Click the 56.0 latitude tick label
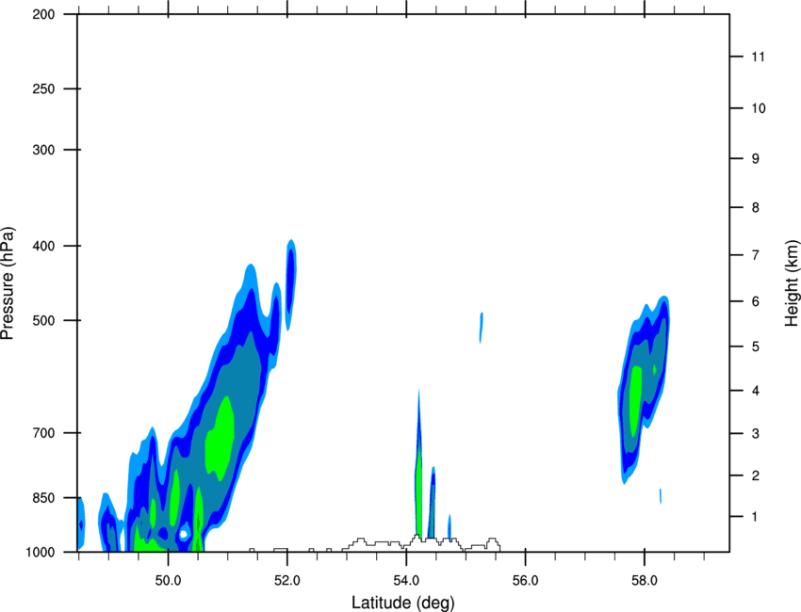 point(526,581)
